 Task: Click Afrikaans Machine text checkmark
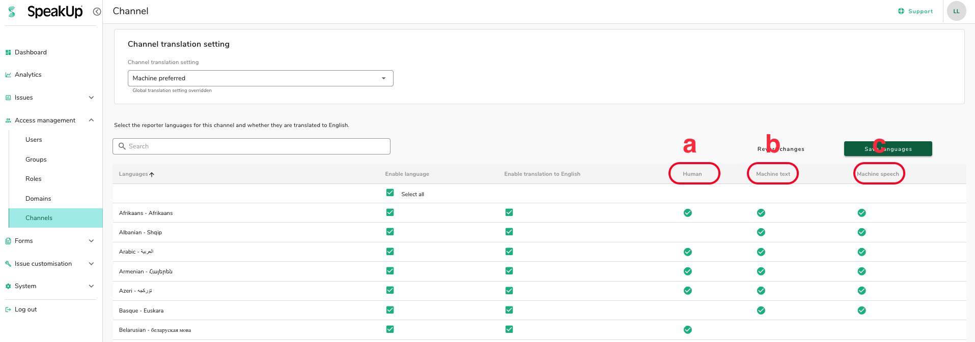coord(761,213)
